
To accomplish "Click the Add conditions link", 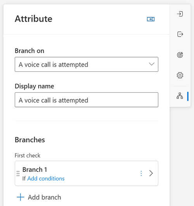I will point(46,178).
